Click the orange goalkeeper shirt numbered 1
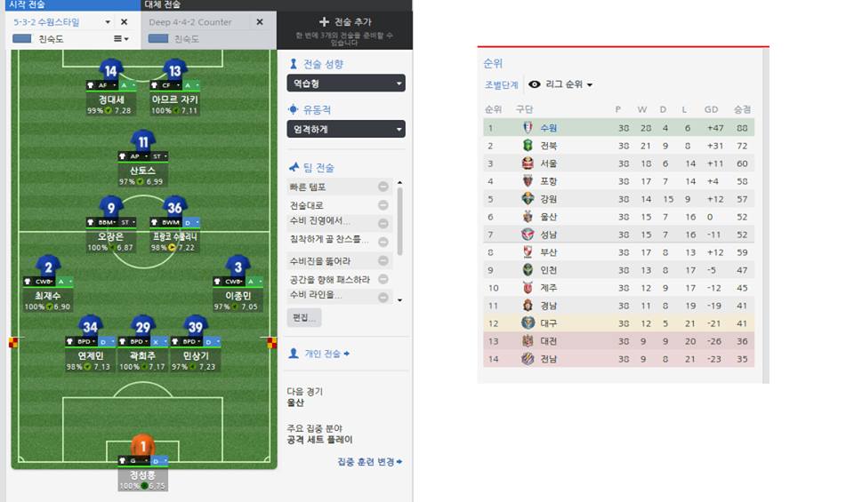The width and height of the screenshot is (854, 502). pyautogui.click(x=142, y=445)
